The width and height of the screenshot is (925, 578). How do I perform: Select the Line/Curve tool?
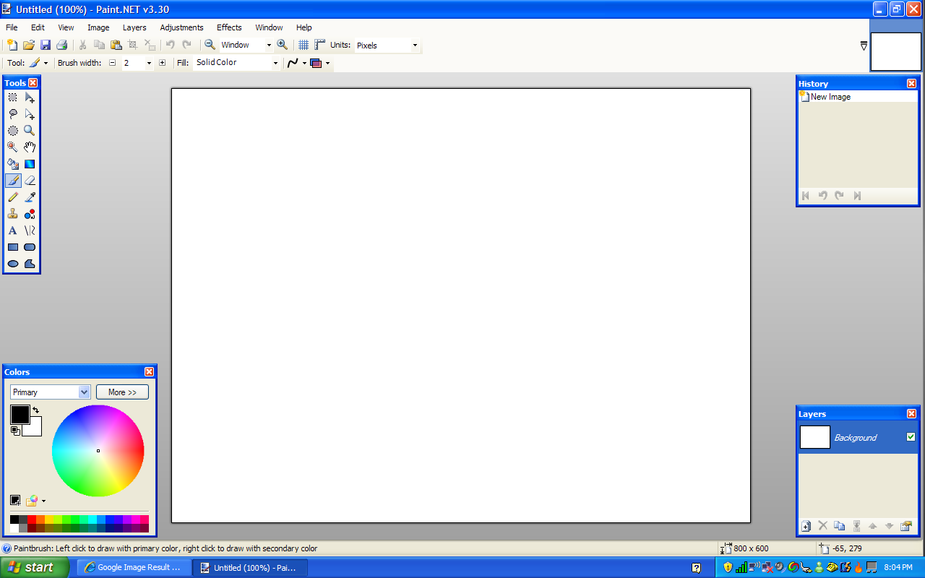click(x=30, y=230)
